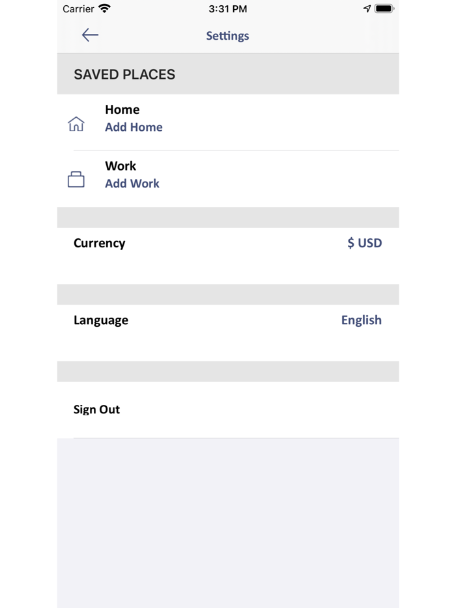Tap the Work saved place title
This screenshot has width=456, height=608.
(121, 166)
